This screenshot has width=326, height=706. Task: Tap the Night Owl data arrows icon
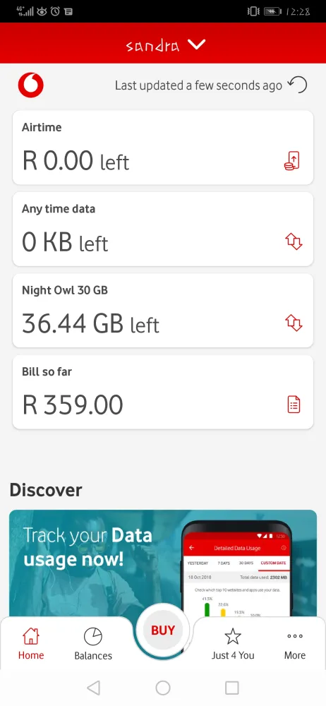[x=294, y=323]
